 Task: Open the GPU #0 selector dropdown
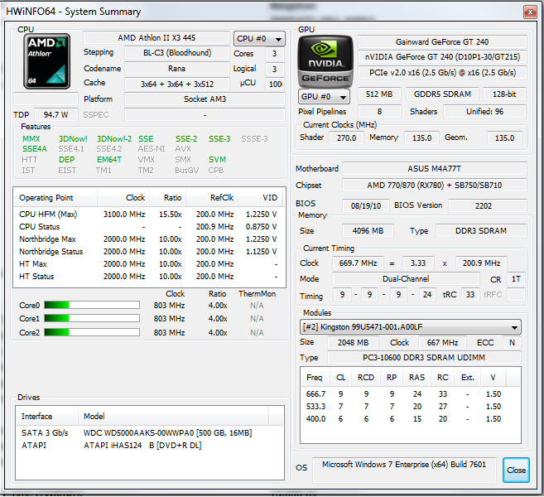click(324, 96)
